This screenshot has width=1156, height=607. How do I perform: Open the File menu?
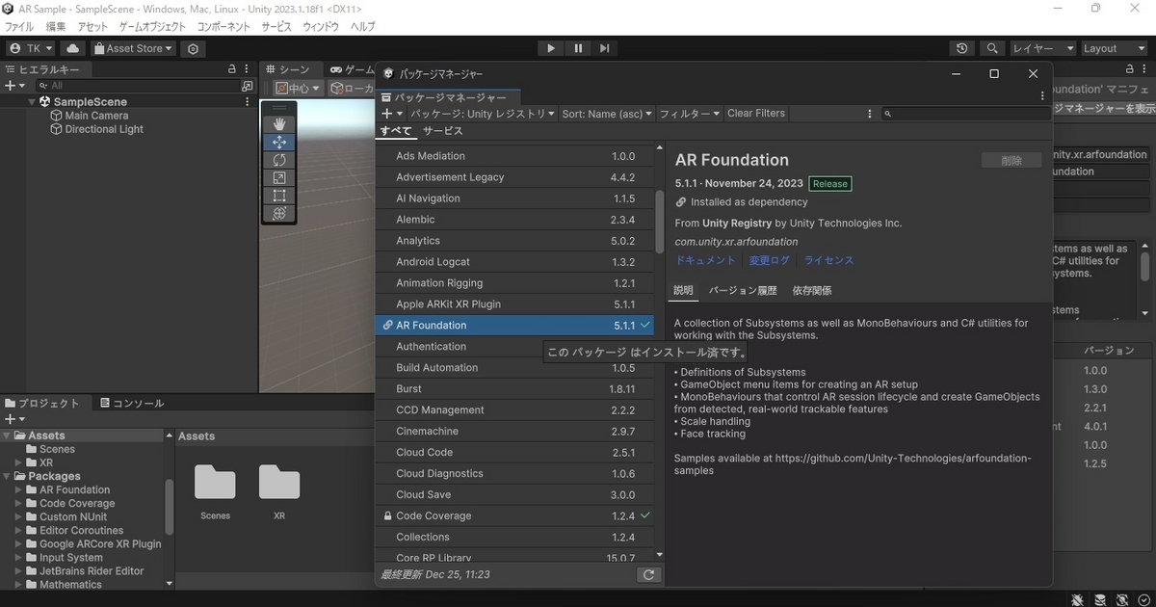pyautogui.click(x=19, y=27)
